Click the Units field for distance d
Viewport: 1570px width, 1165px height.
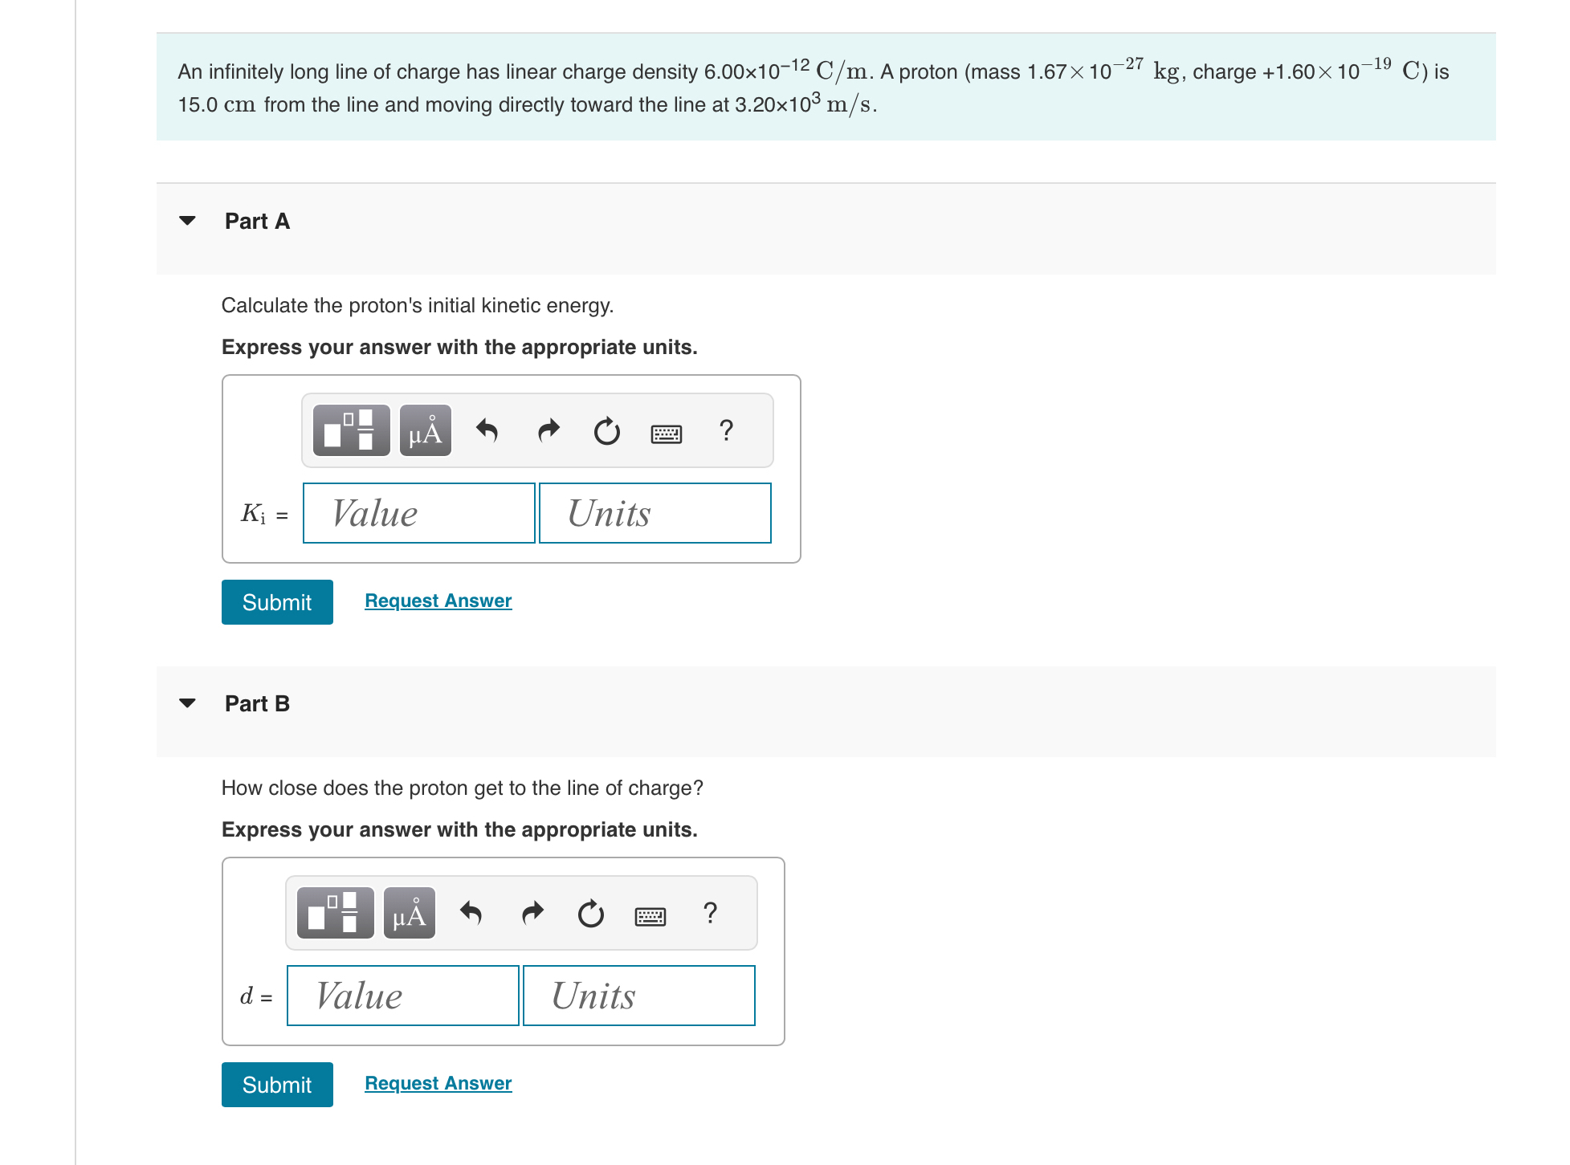(x=638, y=995)
